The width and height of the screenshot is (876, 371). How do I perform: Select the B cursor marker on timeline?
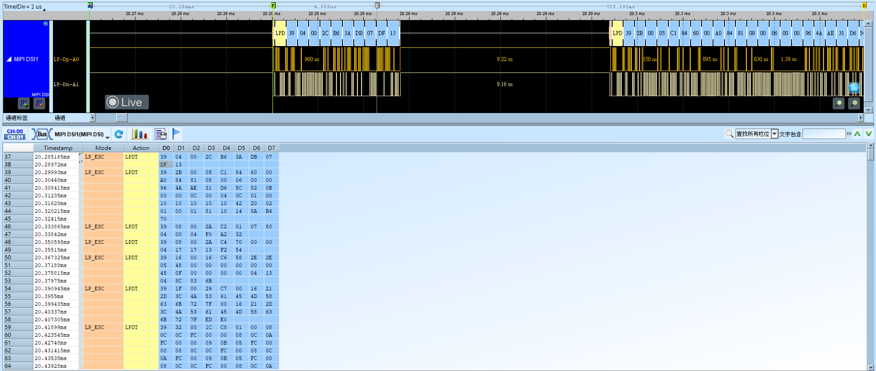(x=864, y=5)
